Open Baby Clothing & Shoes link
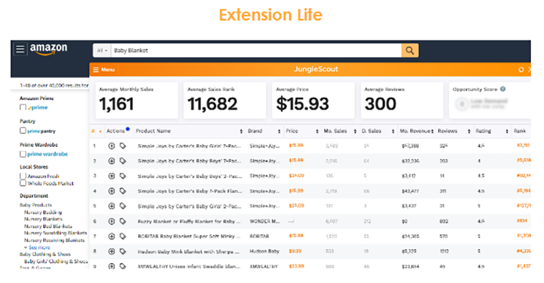The height and width of the screenshot is (283, 544). click(45, 254)
